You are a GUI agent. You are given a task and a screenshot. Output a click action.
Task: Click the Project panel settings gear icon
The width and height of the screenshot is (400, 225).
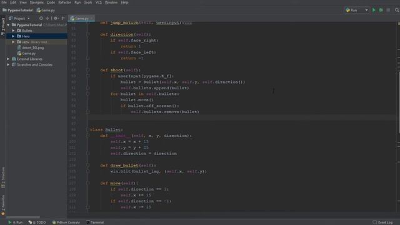point(56,18)
